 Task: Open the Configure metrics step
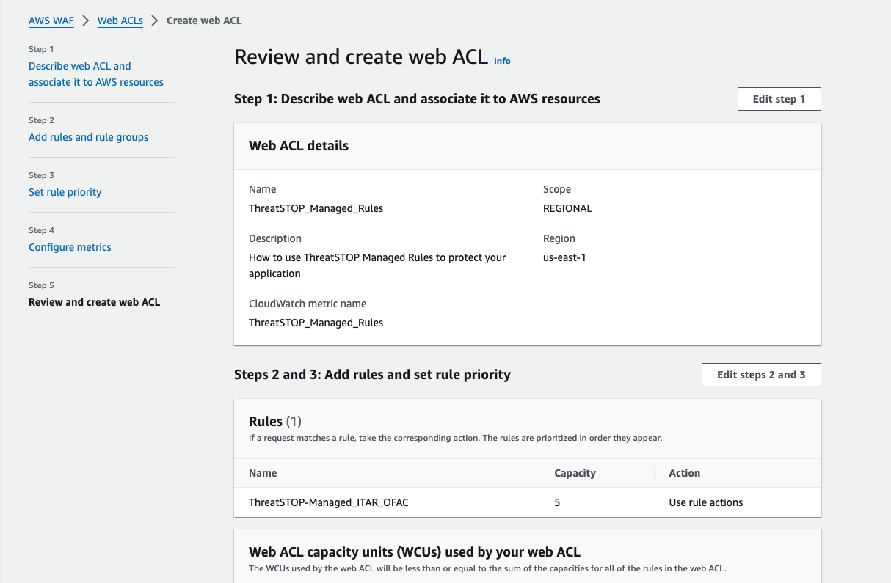click(70, 247)
